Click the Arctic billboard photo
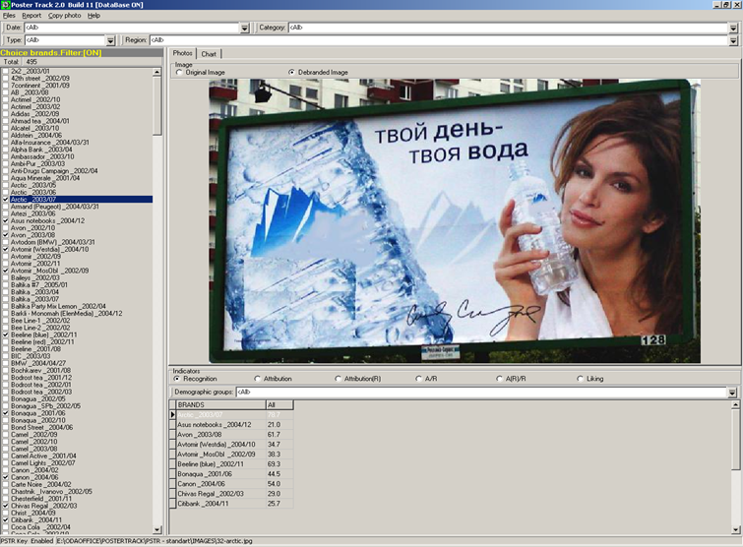The image size is (743, 547). pyautogui.click(x=455, y=220)
